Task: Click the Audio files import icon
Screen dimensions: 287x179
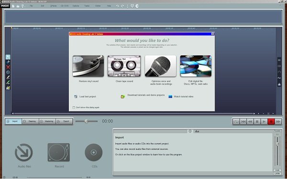Action: point(24,153)
